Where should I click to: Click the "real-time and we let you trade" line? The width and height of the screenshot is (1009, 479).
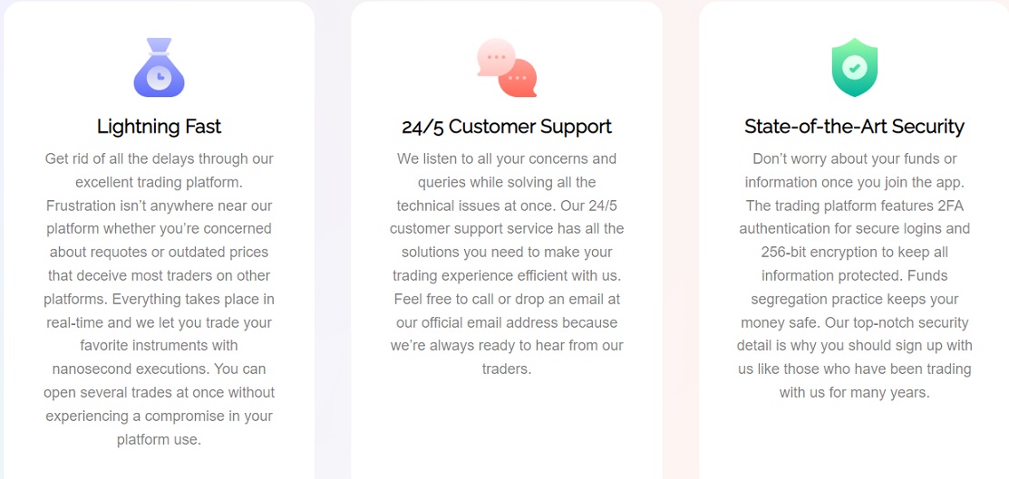coord(159,322)
